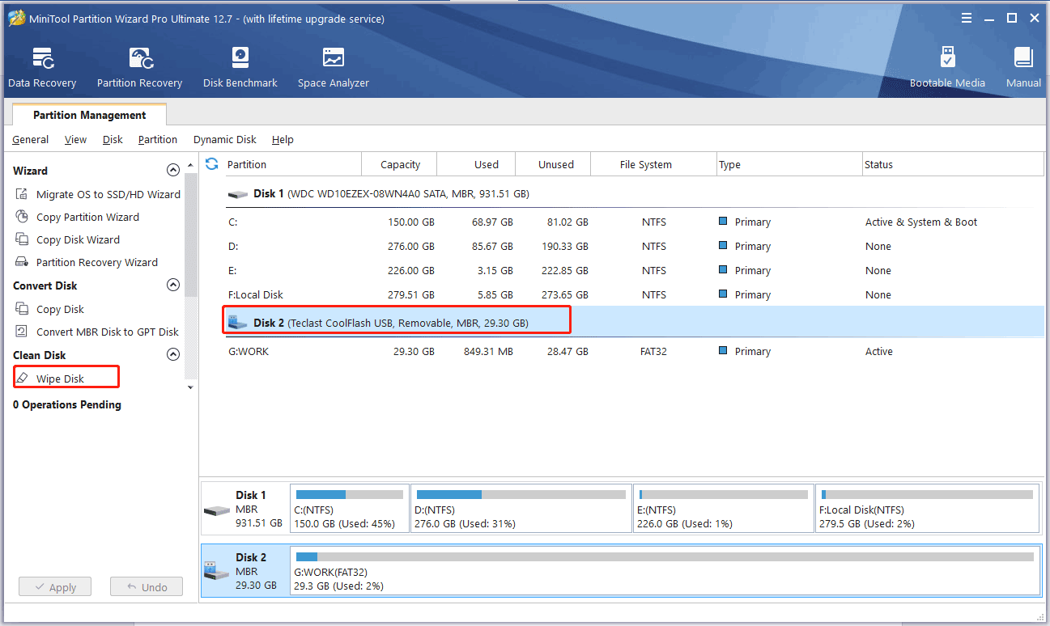Click Disk 2 drive icon in disk map
Image resolution: width=1050 pixels, height=626 pixels.
click(x=217, y=571)
